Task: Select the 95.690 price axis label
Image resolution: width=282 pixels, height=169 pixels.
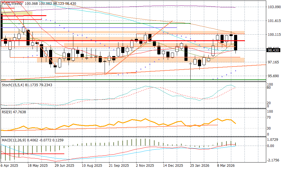Action: pos(273,76)
